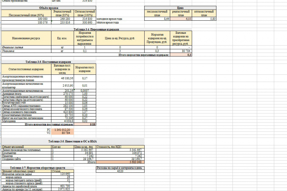Click the value 120 960
Screen dimensions: 287x191
tap(63, 174)
